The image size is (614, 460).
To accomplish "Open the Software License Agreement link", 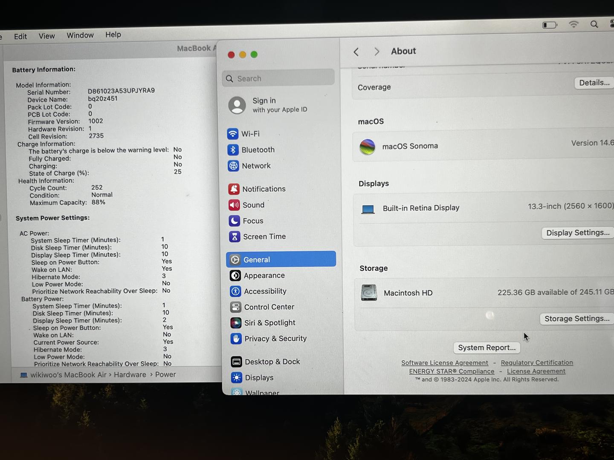I will [x=445, y=363].
